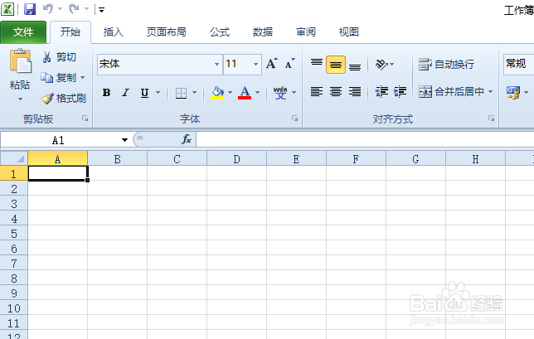Viewport: 534px width, 339px height.
Task: Open the 对齐方式 dialog launcher
Action: pos(491,119)
